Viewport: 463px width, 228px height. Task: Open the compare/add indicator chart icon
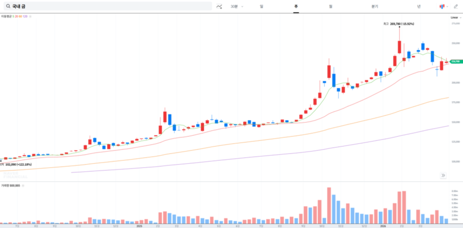pyautogui.click(x=219, y=6)
